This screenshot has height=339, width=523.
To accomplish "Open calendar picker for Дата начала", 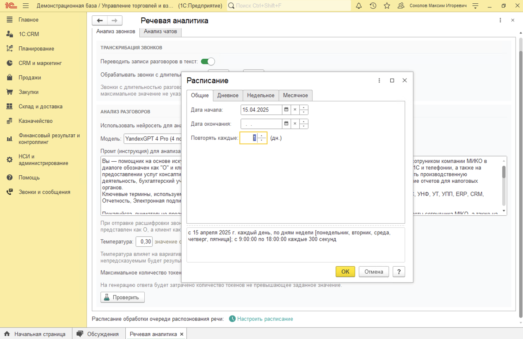I will point(286,110).
